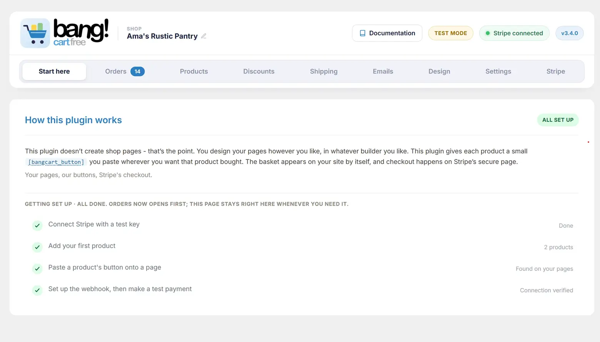
Task: Click the green check beside Connect Stripe
Action: point(37,226)
